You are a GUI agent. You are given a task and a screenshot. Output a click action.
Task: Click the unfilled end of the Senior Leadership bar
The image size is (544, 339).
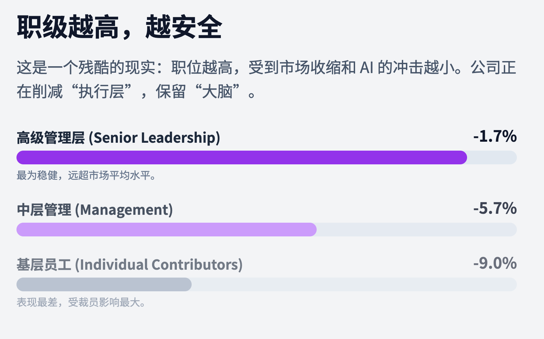coord(491,157)
